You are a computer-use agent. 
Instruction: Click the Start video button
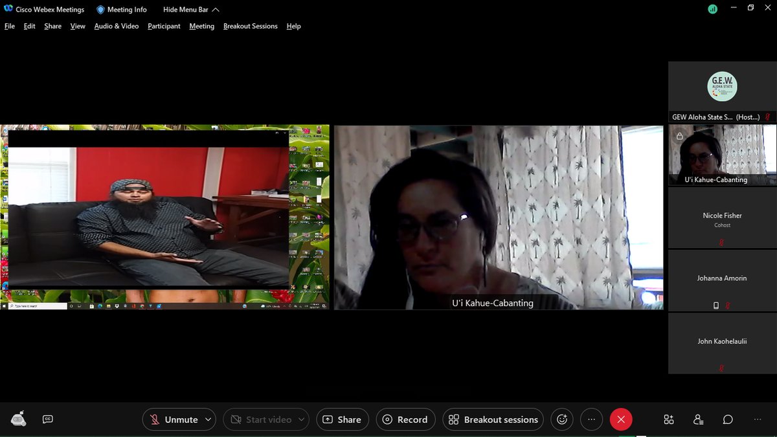pyautogui.click(x=260, y=420)
